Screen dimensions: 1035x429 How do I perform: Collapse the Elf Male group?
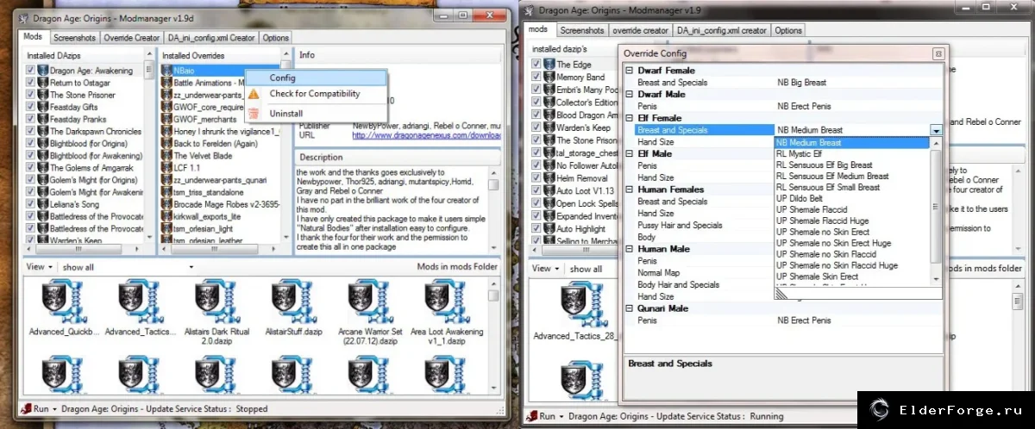click(x=629, y=153)
